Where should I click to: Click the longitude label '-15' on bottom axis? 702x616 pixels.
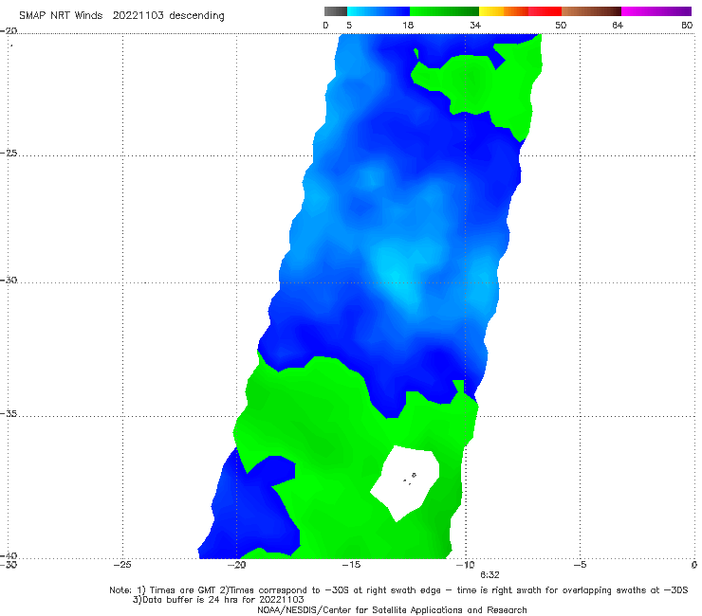pos(351,565)
